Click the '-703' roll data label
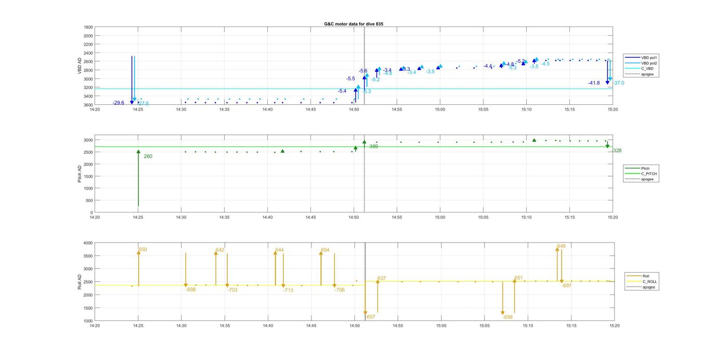This screenshot has height=360, width=728. 232,290
